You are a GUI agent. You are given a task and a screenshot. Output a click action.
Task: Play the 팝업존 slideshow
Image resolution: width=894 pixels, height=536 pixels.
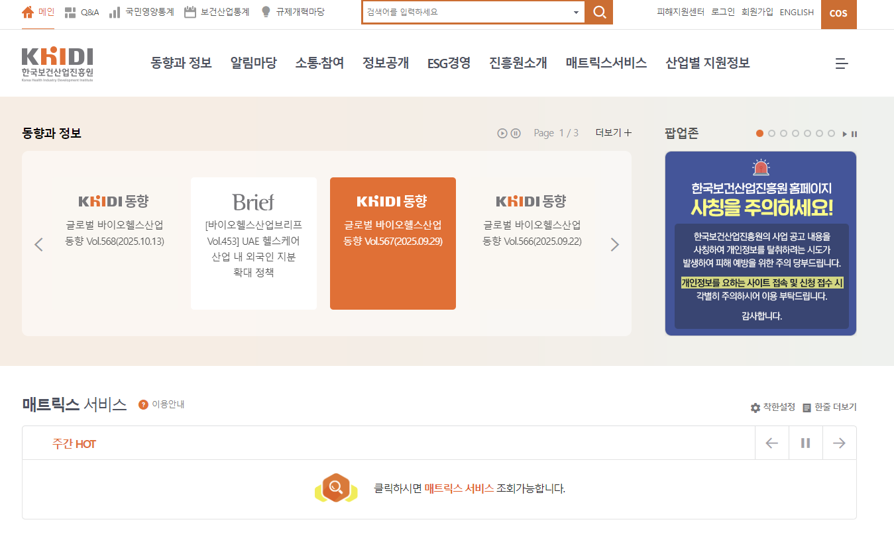click(x=845, y=134)
